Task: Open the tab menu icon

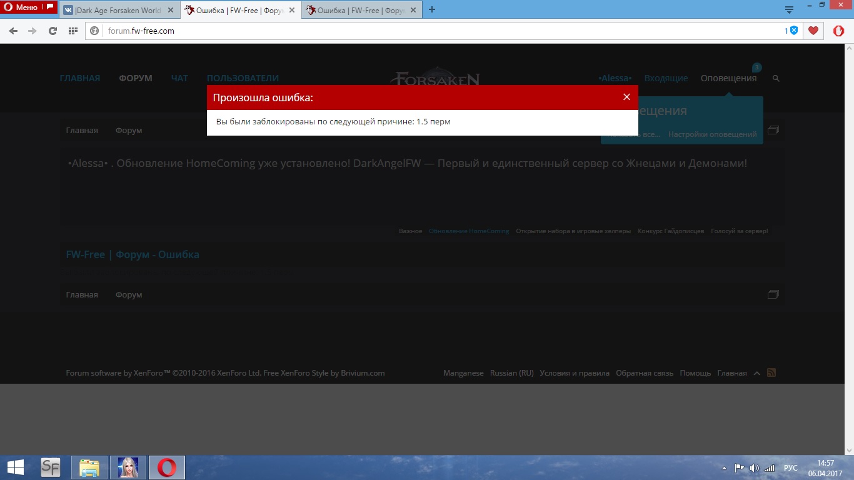Action: [x=790, y=9]
